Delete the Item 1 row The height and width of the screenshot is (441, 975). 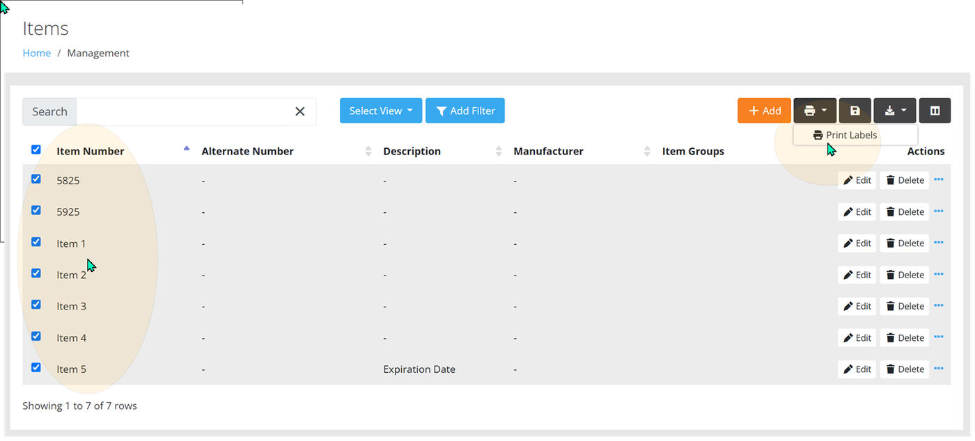(905, 243)
